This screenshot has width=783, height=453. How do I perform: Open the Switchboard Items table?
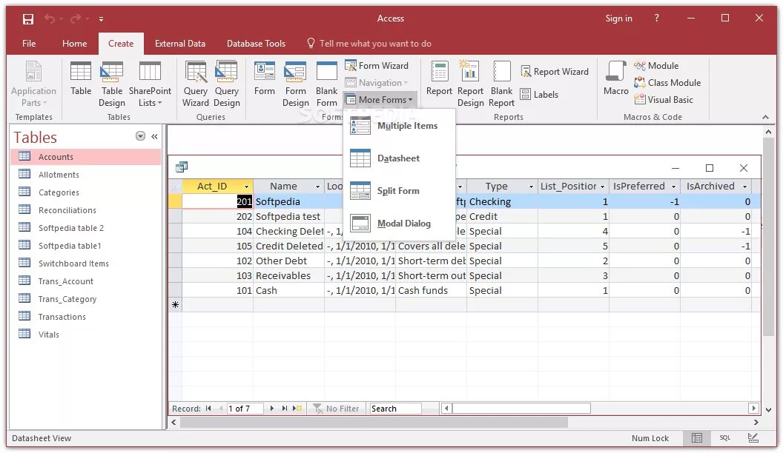(x=75, y=263)
